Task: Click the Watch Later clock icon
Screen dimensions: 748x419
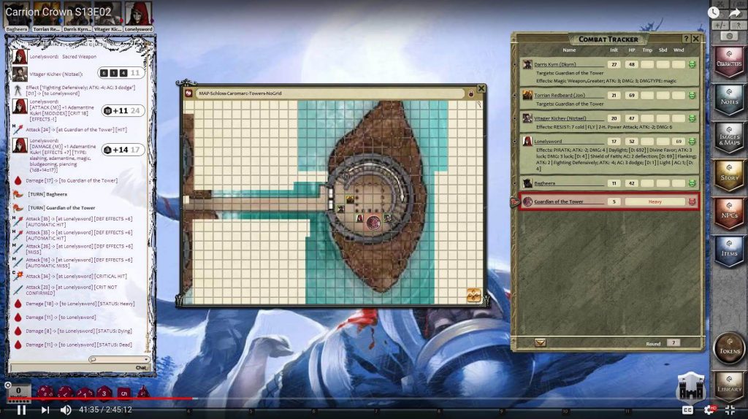Action: pyautogui.click(x=713, y=12)
